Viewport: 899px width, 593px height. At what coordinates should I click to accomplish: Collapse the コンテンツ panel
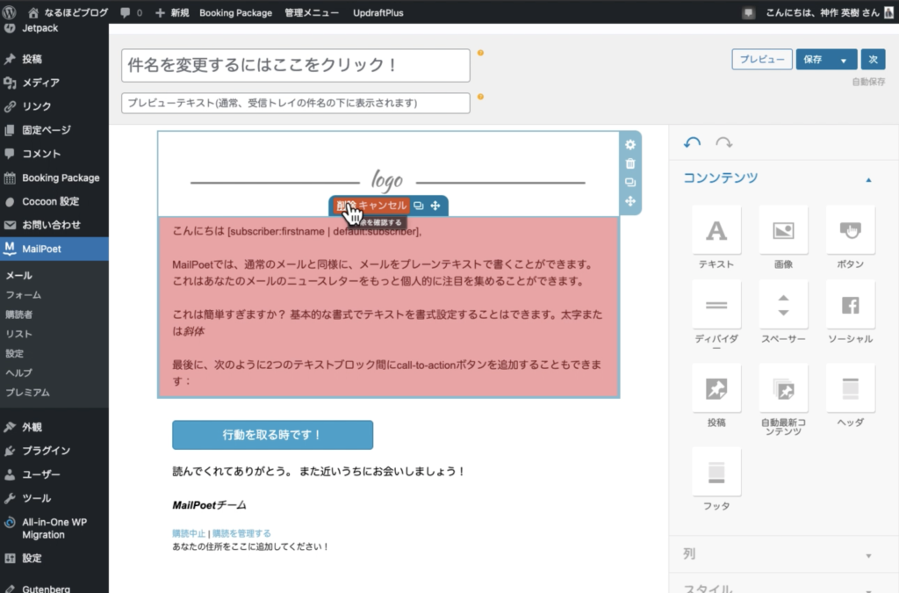click(868, 179)
